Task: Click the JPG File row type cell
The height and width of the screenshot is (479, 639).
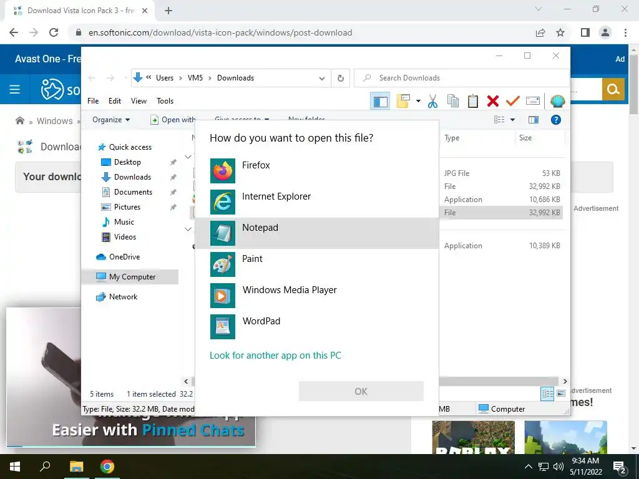Action: 456,173
